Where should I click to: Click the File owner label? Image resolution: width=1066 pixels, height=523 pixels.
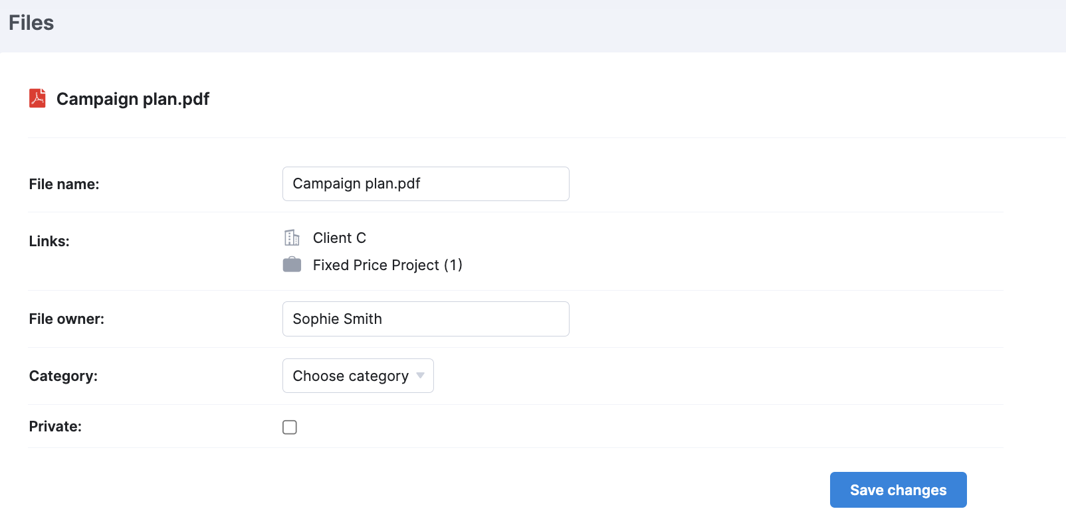(66, 319)
